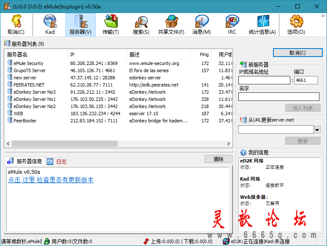Open the Search page
This screenshot has height=246, width=327.
pos(141,24)
